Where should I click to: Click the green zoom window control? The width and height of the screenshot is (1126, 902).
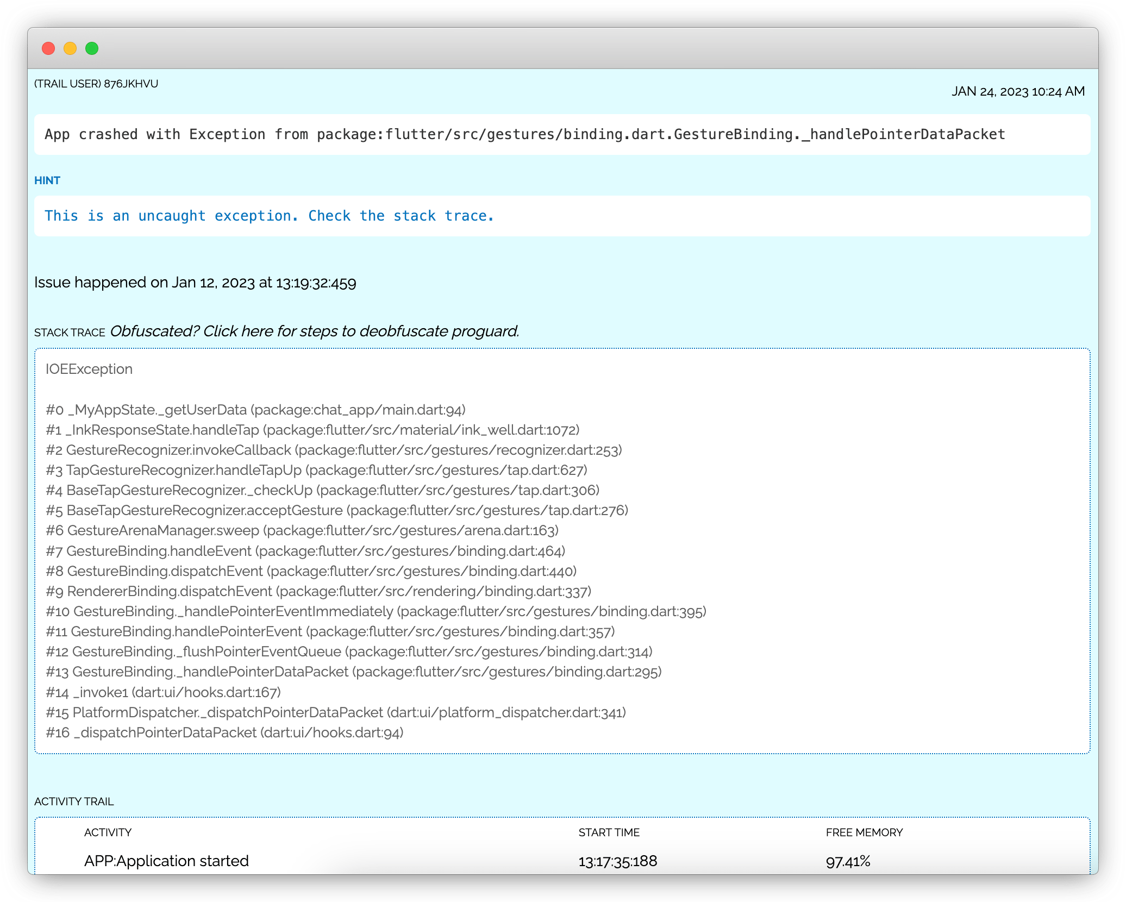coord(92,48)
